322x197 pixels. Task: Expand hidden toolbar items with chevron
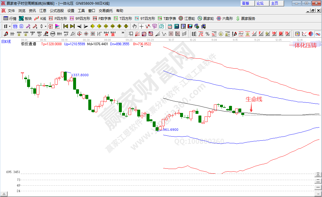tap(123, 33)
